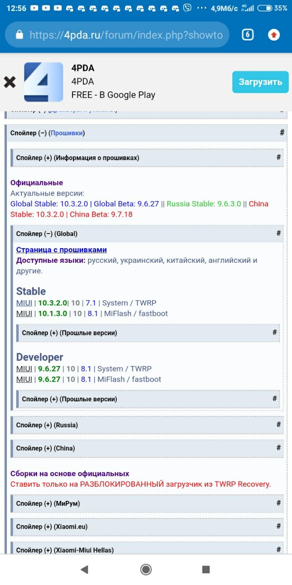Viewport: 292px width, 585px height.
Task: Tap the Android home navigation button
Action: tap(146, 569)
